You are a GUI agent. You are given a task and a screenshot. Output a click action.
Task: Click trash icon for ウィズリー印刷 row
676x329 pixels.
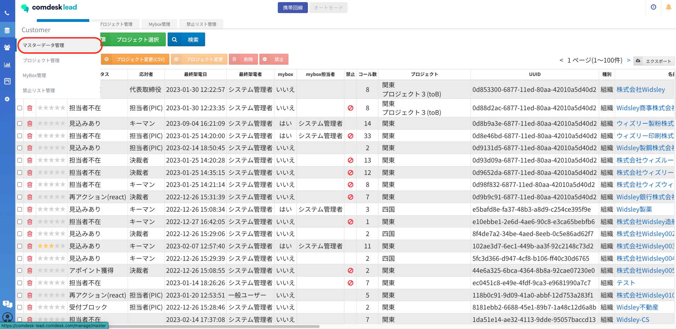coord(30,136)
